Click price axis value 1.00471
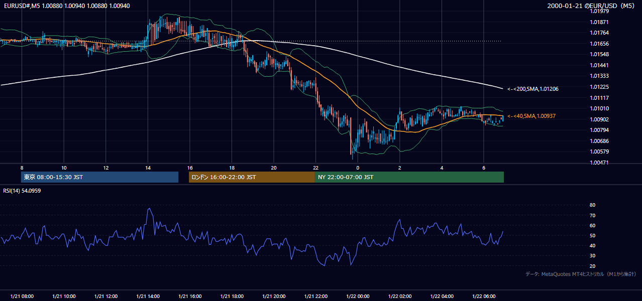 (599, 163)
